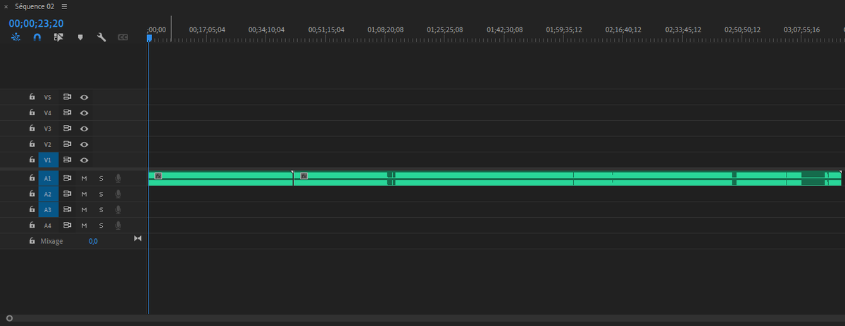
Task: Toggle lock on the Mixage track
Action: 32,241
